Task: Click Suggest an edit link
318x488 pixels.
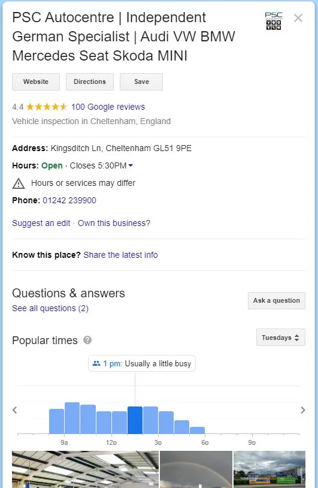Action: (41, 223)
